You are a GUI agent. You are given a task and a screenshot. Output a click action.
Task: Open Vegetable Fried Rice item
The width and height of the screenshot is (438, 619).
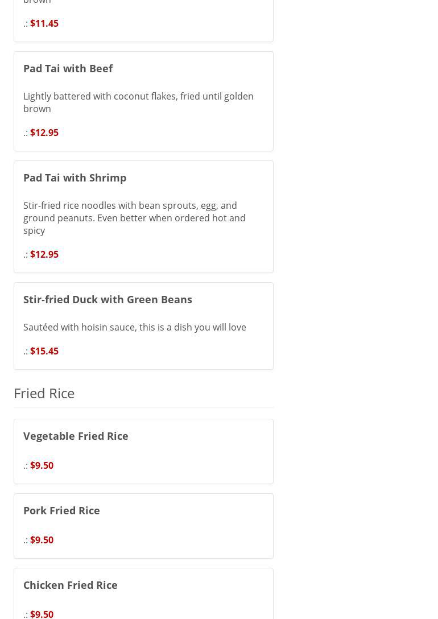pyautogui.click(x=76, y=436)
